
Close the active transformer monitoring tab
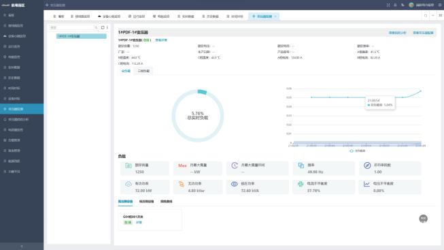(x=275, y=16)
